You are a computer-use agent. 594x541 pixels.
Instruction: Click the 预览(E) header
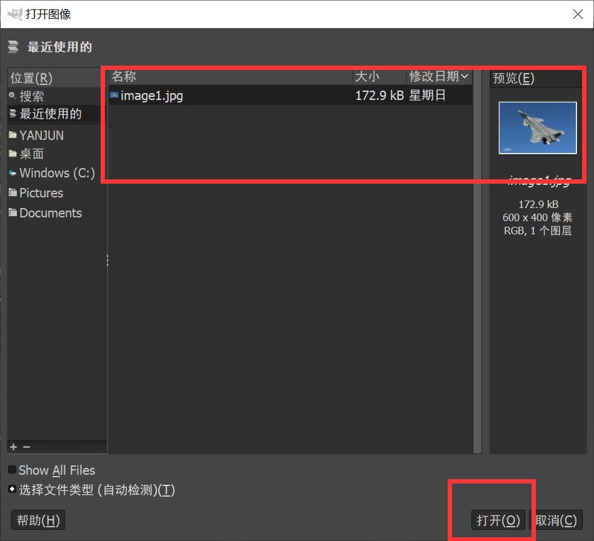[x=536, y=78]
